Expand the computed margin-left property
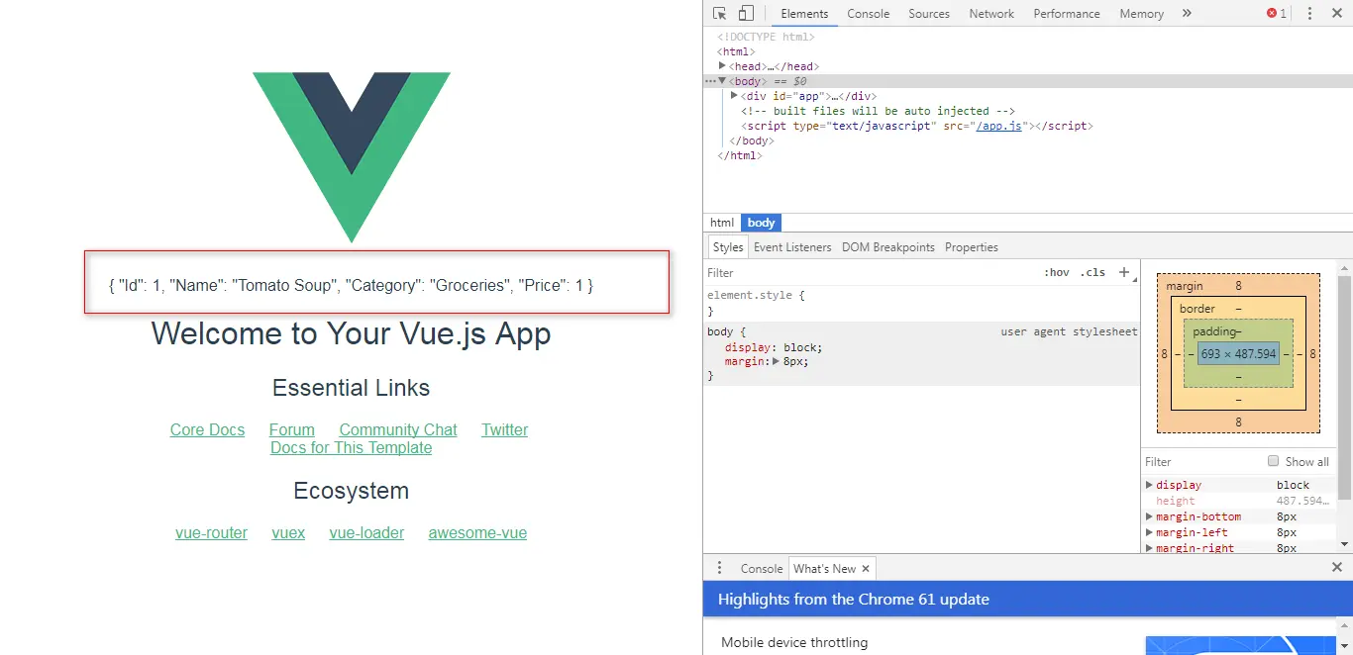1353x655 pixels. point(1149,532)
